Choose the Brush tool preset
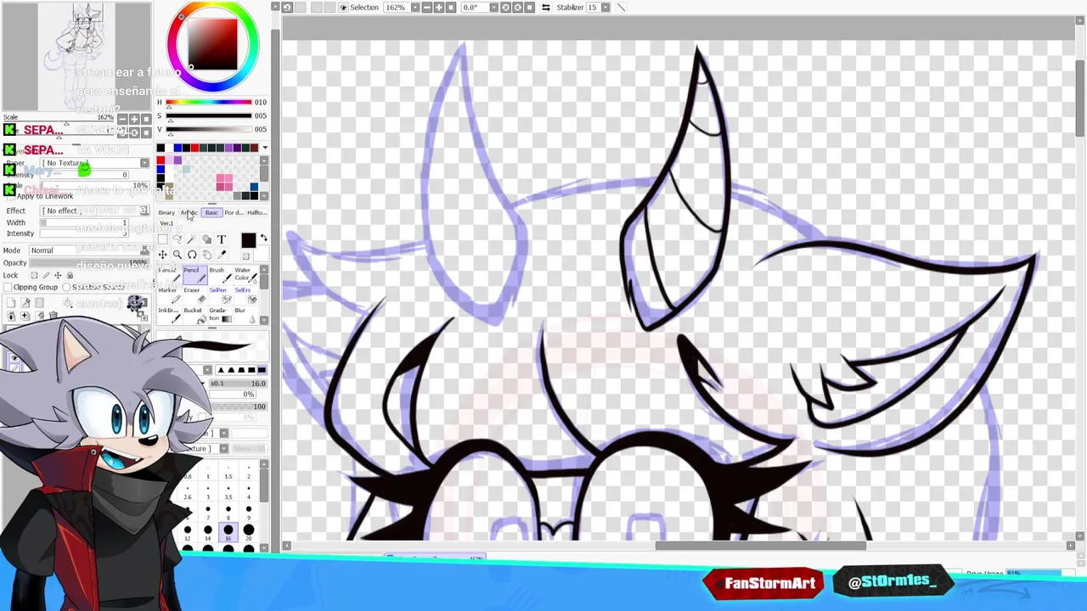Screen dimensions: 1087x611 tap(220, 276)
